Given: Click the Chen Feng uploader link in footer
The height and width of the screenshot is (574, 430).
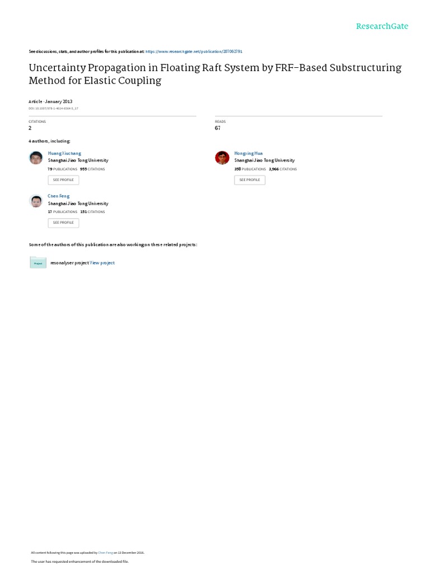Looking at the screenshot, I should click(x=105, y=553).
